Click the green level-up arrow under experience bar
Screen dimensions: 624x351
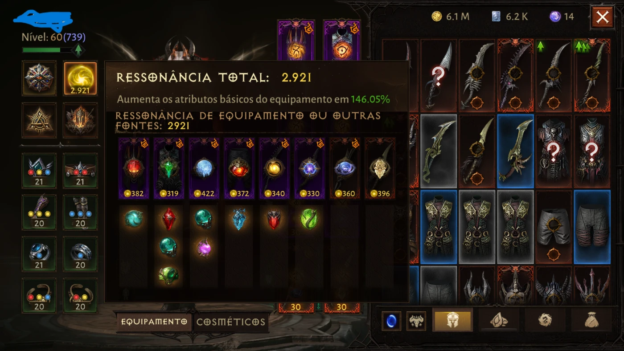coord(78,50)
